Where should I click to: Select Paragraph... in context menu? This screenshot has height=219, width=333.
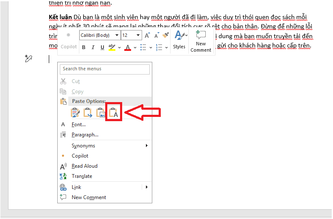click(85, 135)
